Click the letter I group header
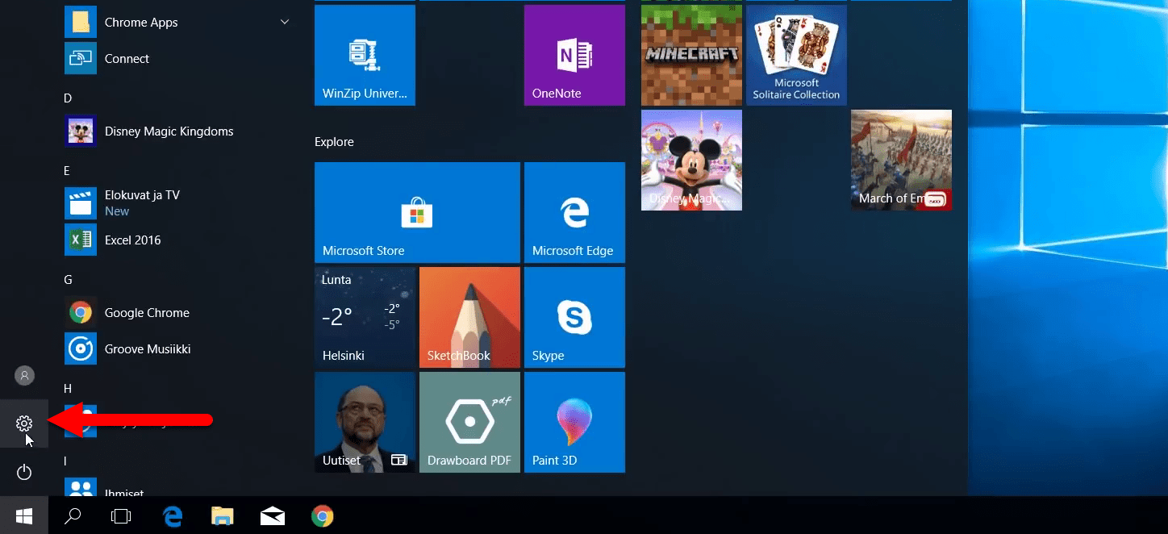Image resolution: width=1168 pixels, height=534 pixels. (x=65, y=461)
